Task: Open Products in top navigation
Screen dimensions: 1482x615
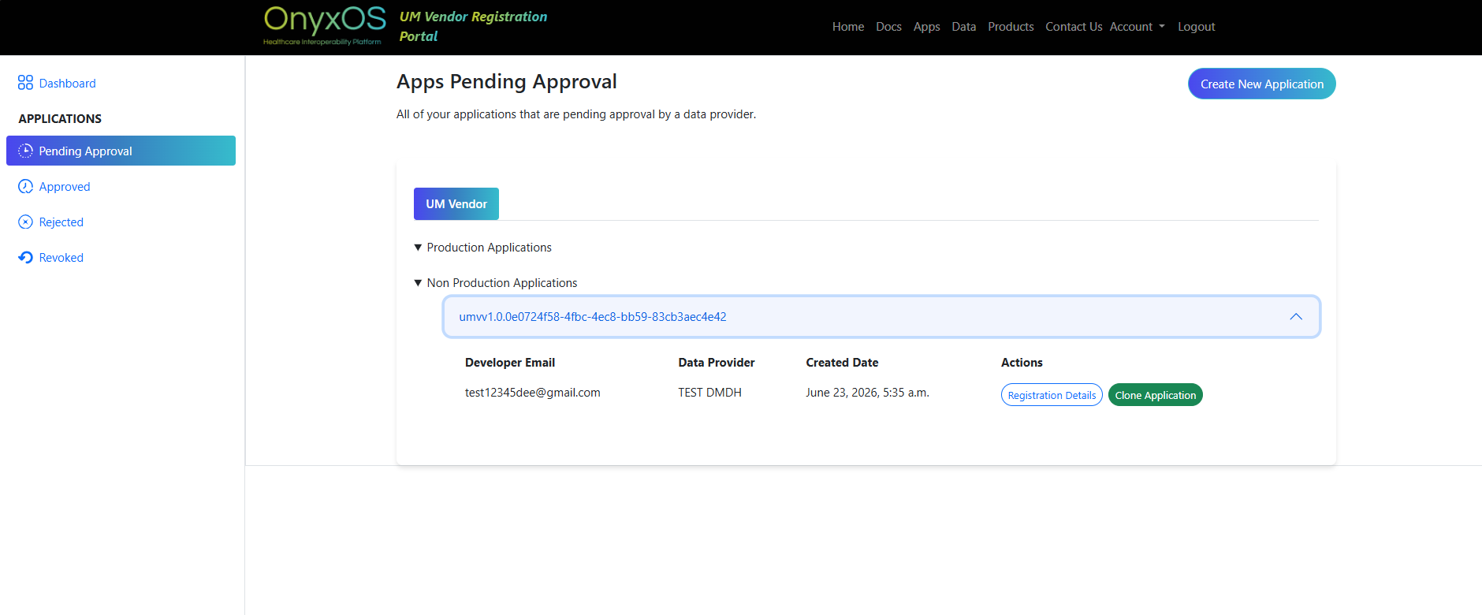Action: tap(1011, 27)
